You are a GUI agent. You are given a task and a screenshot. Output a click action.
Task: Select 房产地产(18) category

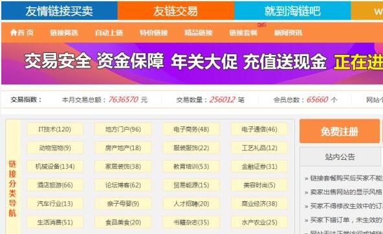pyautogui.click(x=123, y=148)
